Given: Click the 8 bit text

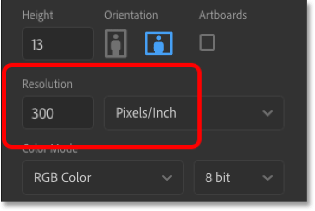Looking at the screenshot, I should [218, 178].
